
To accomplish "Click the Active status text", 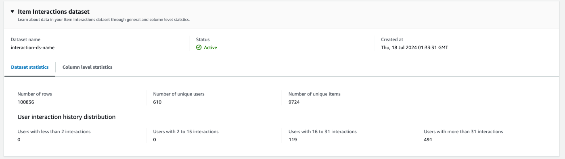I will pyautogui.click(x=210, y=47).
